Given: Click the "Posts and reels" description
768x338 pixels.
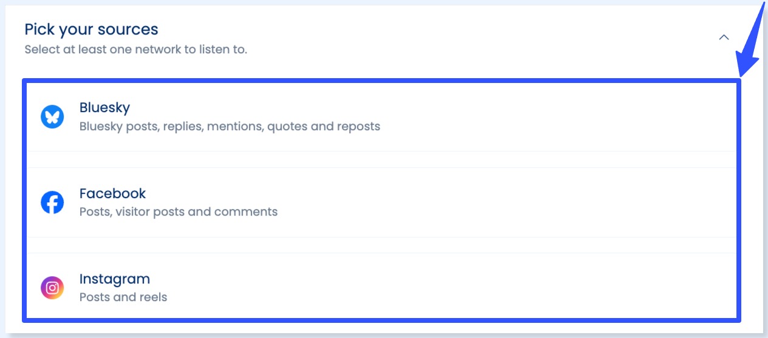Looking at the screenshot, I should point(123,297).
